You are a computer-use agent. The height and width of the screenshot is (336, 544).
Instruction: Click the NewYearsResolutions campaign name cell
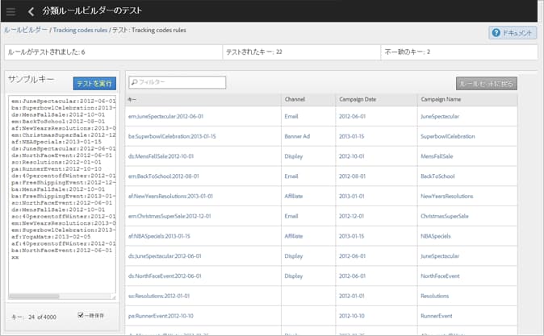point(447,196)
